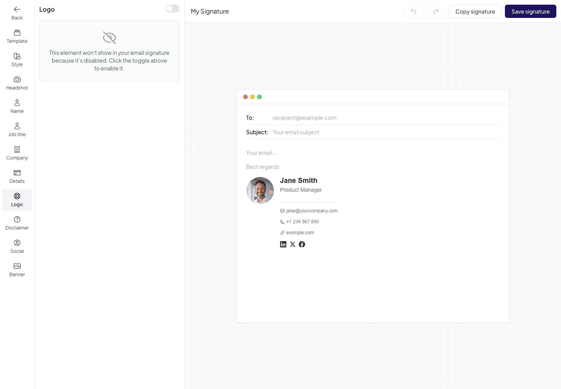561x389 pixels.
Task: Open the Details card section
Action: (x=17, y=176)
